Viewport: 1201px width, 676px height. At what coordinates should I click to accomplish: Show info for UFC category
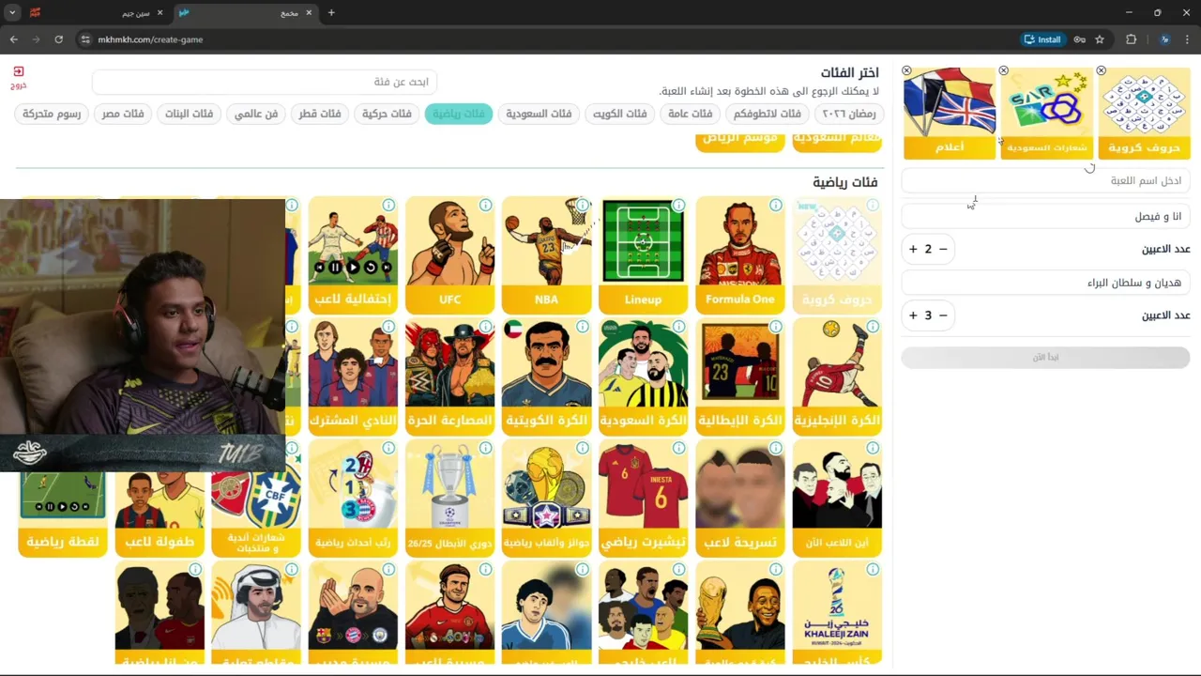486,205
